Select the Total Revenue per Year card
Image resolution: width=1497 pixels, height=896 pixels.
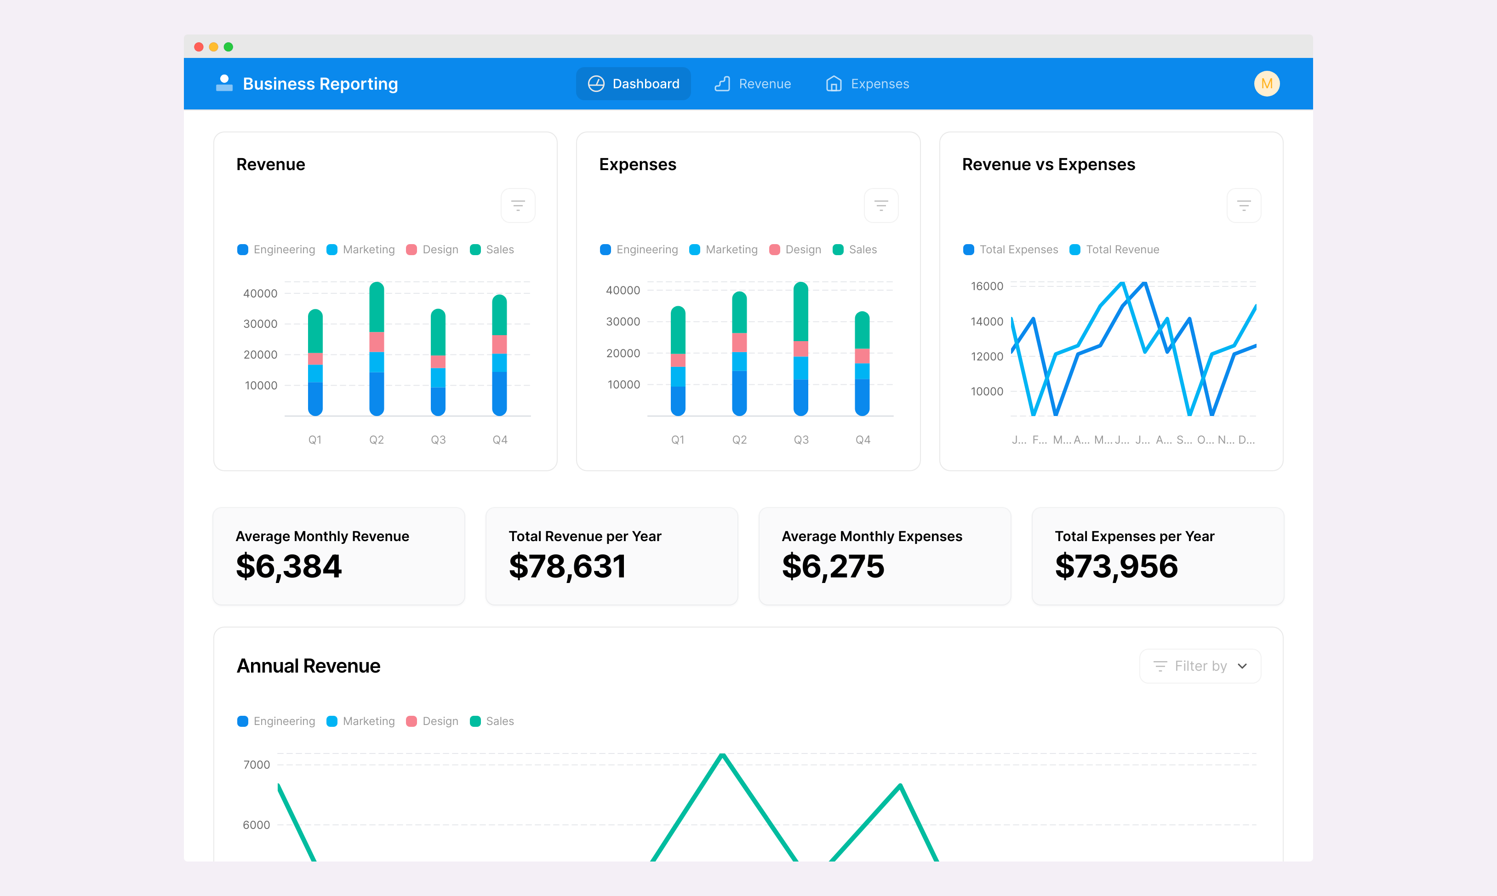(x=611, y=556)
